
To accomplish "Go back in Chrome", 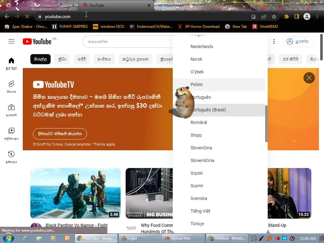I will tap(7, 16).
